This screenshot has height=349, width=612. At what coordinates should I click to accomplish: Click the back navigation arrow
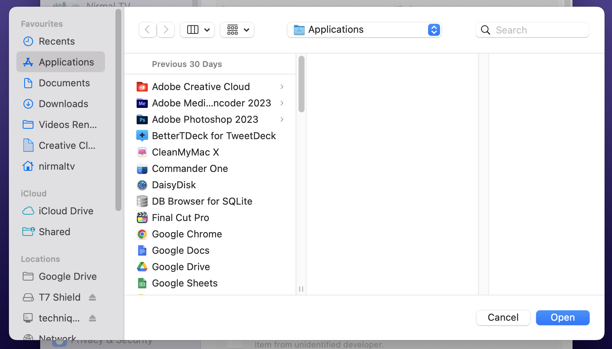click(x=147, y=30)
